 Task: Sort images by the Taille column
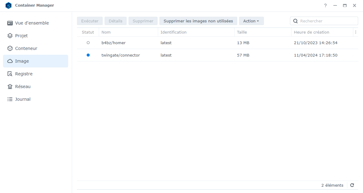(x=242, y=32)
